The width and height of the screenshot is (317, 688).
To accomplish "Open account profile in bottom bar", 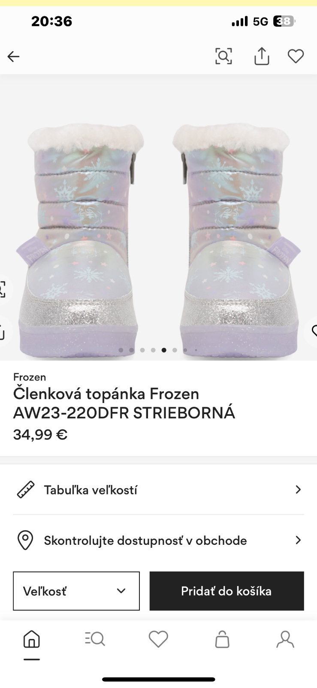I will coord(285,639).
